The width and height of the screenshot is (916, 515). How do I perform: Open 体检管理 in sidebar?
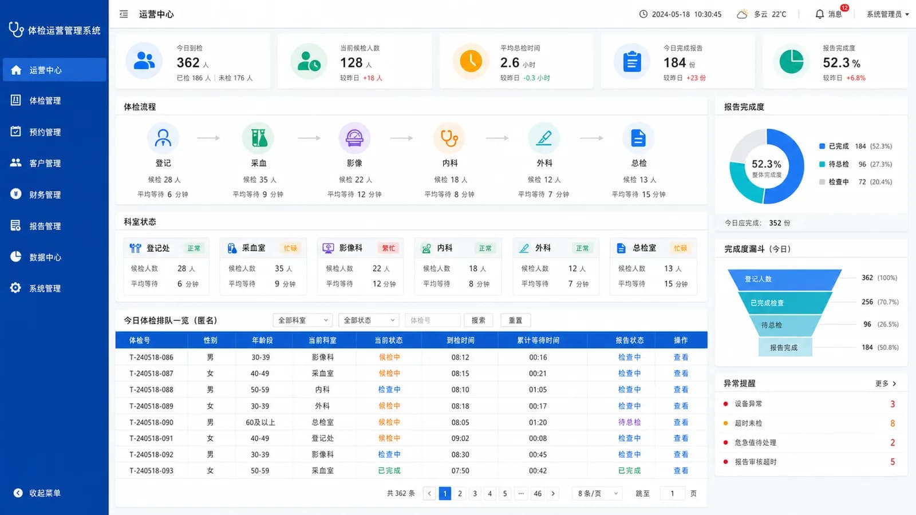(54, 101)
